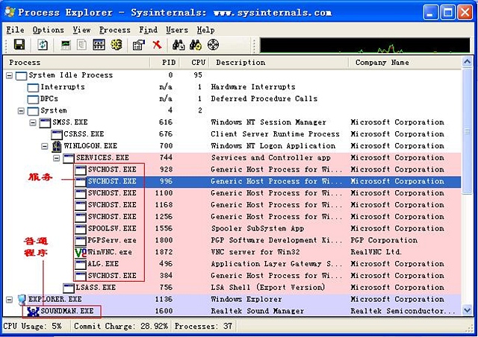Click the CSRSS.EXE window icon
Viewport: 478px width, 337px height.
pos(57,134)
